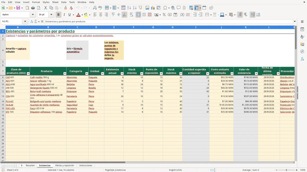Clone formatting with the paintbrush
This screenshot has width=307, height=172.
click(x=66, y=8)
